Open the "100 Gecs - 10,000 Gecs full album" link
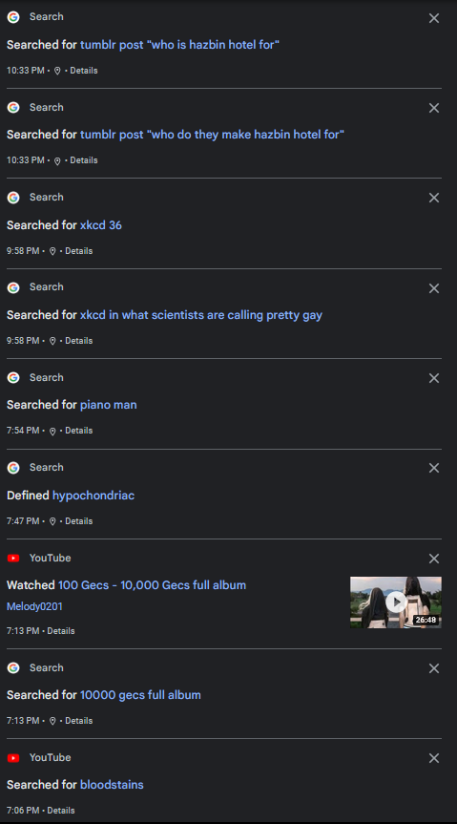This screenshot has height=824, width=457. pyautogui.click(x=152, y=585)
